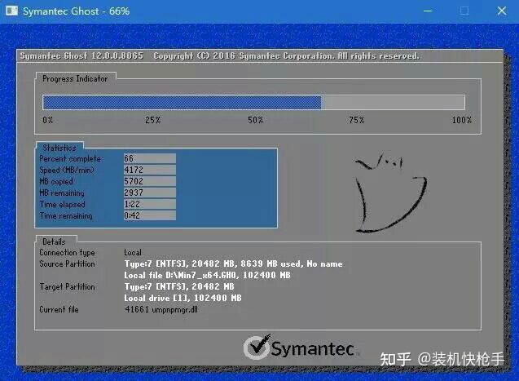Click the Local connection type value
This screenshot has width=519, height=381.
(x=133, y=252)
